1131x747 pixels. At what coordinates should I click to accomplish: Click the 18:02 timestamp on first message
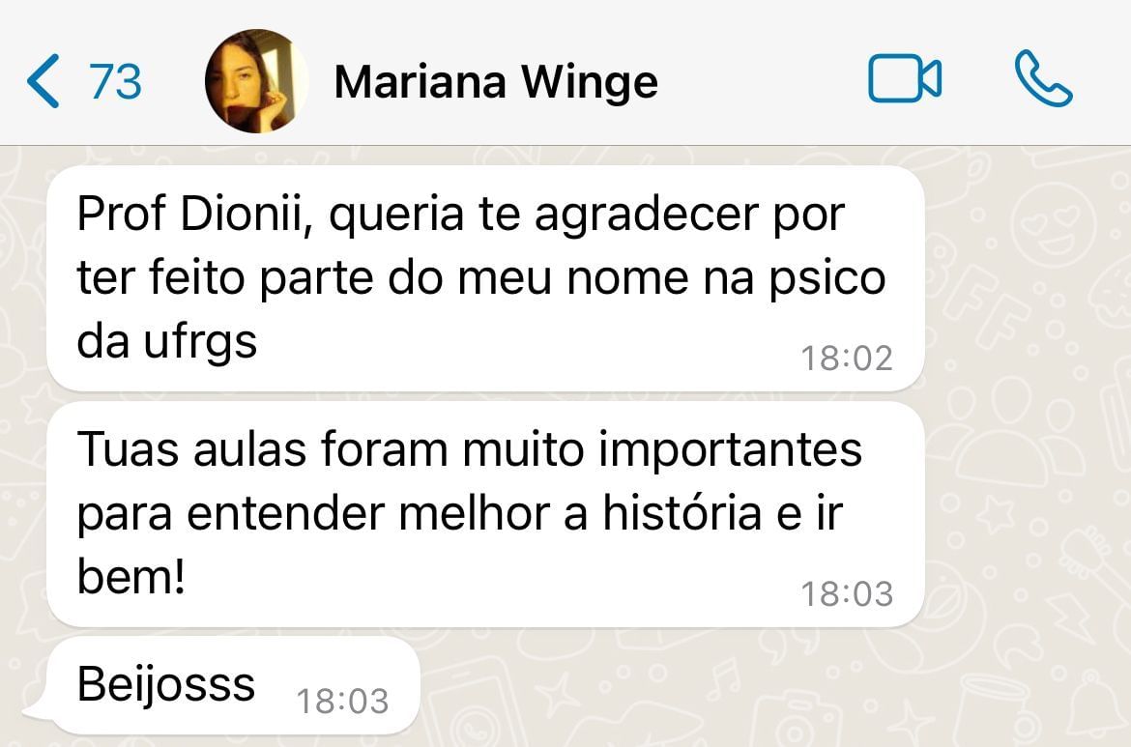click(x=847, y=359)
